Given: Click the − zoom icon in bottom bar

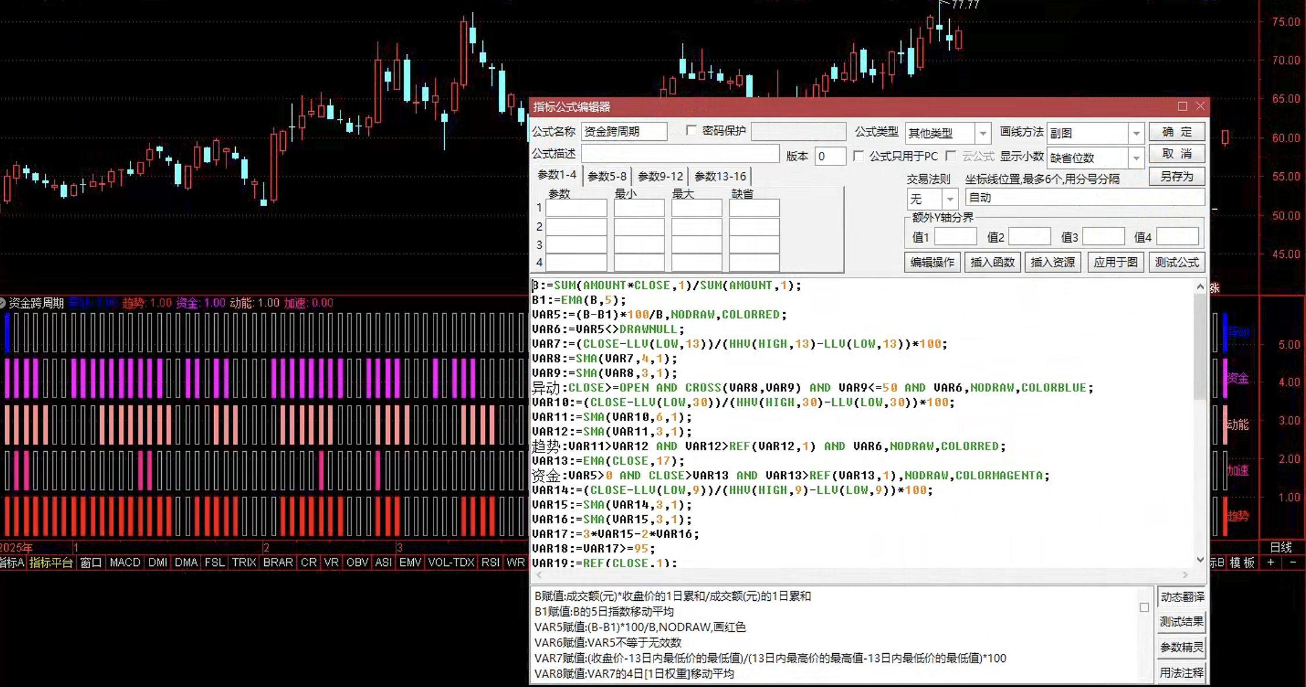Looking at the screenshot, I should pos(1293,562).
